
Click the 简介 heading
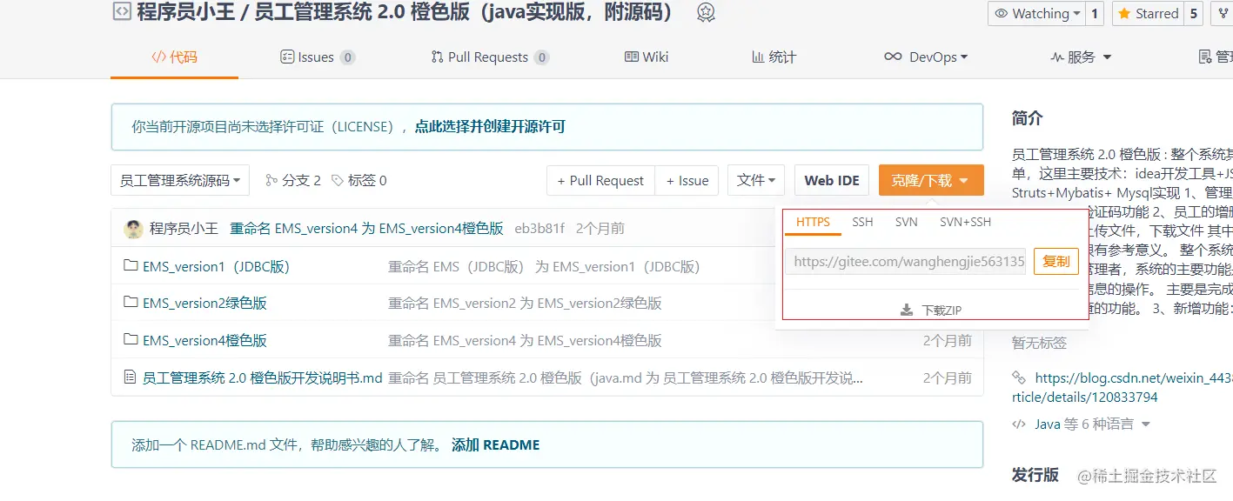click(x=1027, y=117)
